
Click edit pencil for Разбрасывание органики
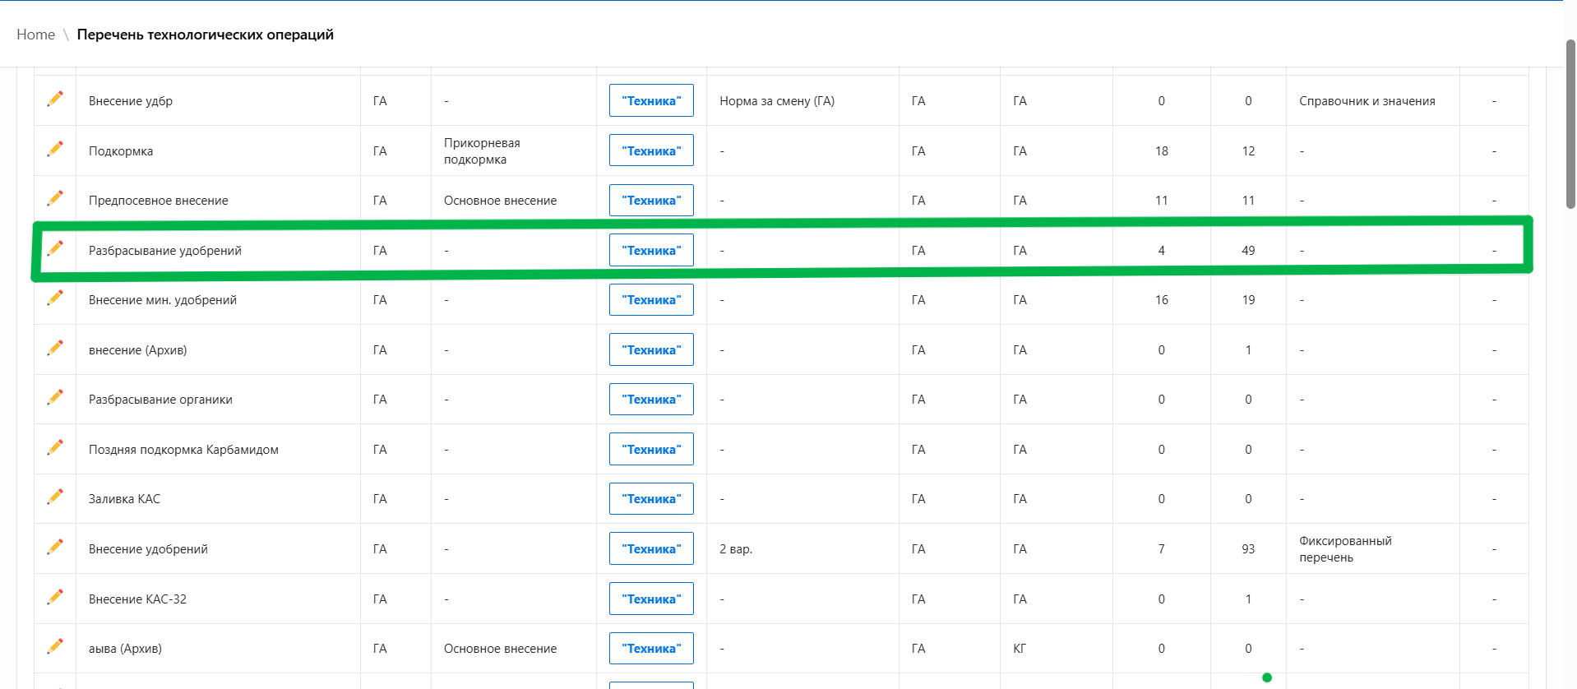click(55, 398)
